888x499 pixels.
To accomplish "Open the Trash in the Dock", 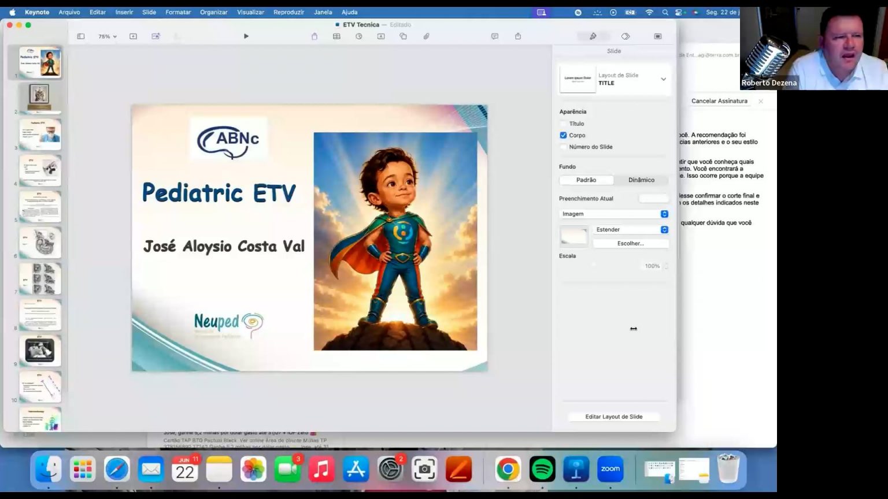I will point(728,469).
